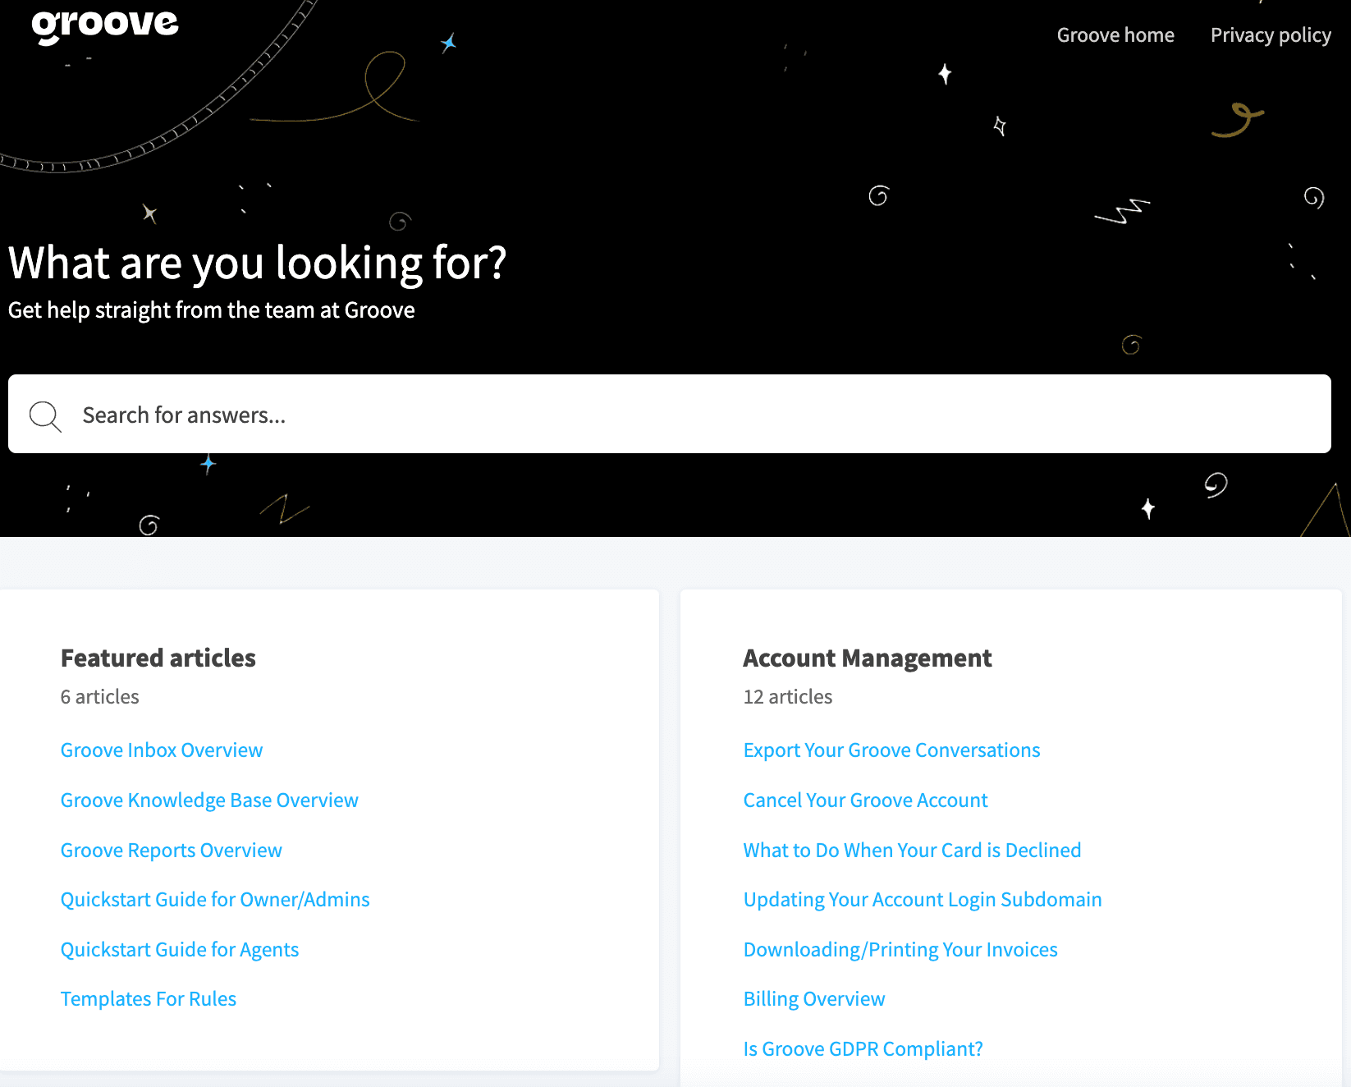The height and width of the screenshot is (1087, 1351).
Task: Open Updating Your Account Login Subdomain
Action: pos(923,899)
